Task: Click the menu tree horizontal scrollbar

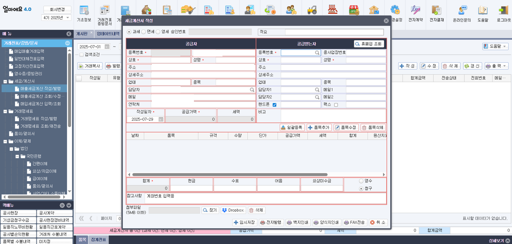Action: (34, 197)
